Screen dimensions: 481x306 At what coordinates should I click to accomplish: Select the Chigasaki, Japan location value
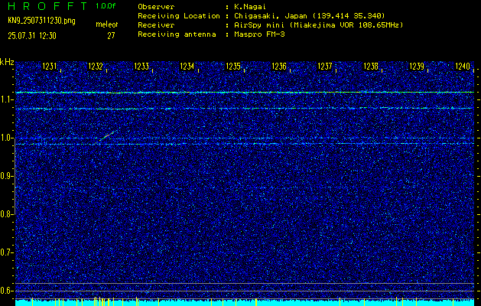pos(310,16)
